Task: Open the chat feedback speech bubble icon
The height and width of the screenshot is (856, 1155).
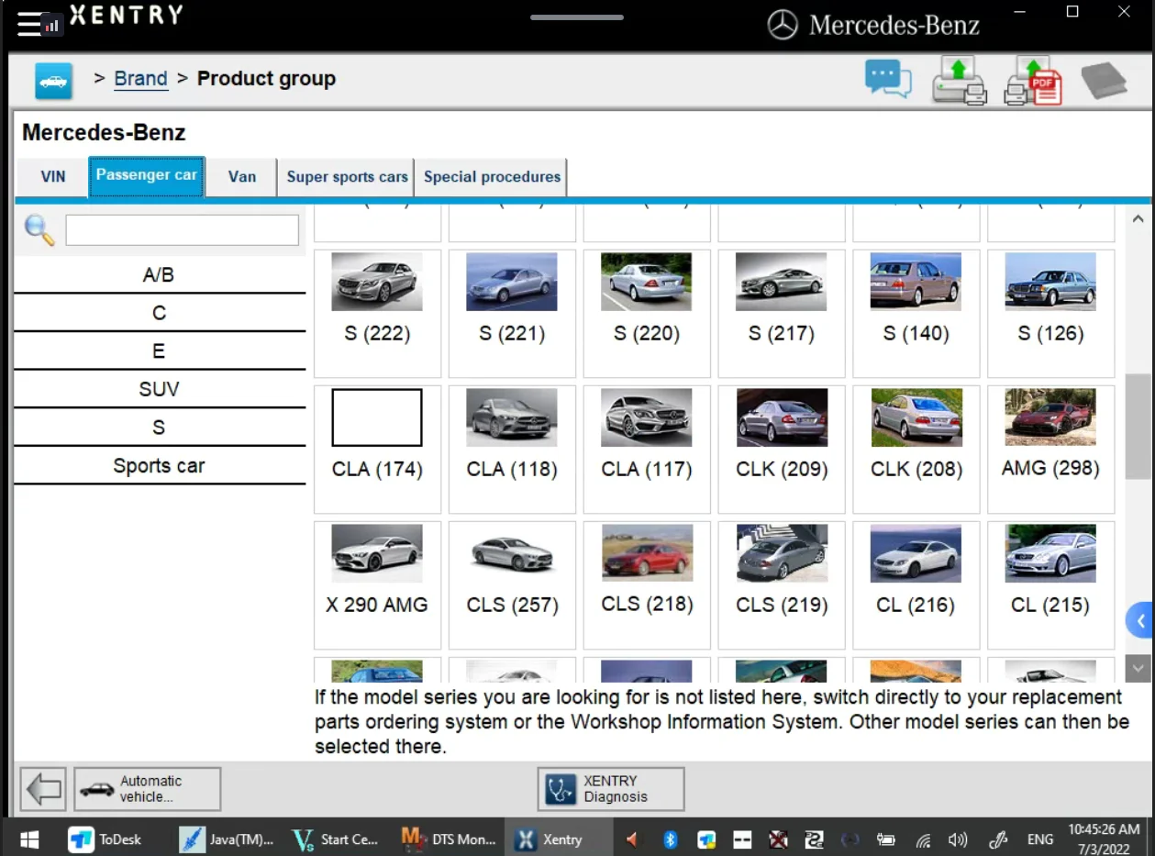Action: (888, 79)
